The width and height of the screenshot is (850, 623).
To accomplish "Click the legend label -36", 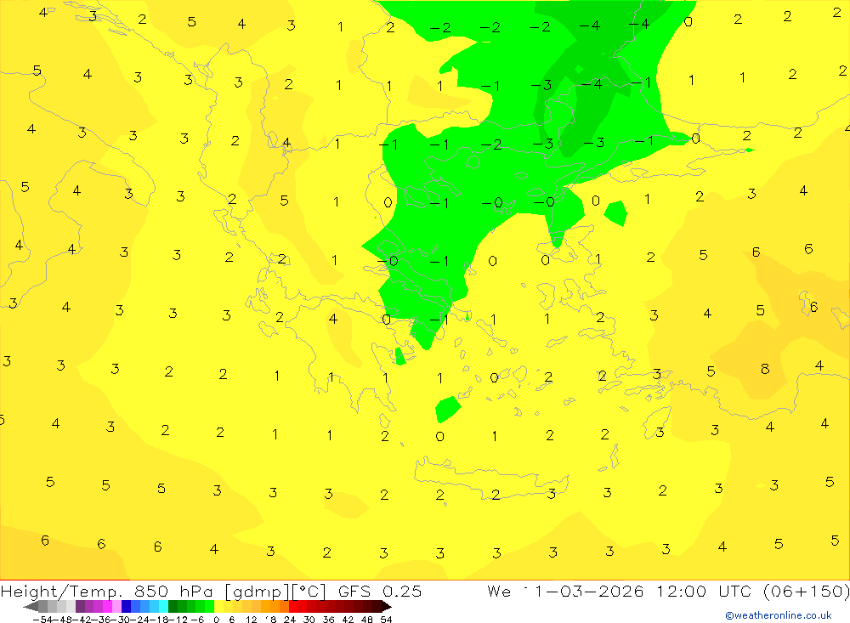I will coord(101,620).
